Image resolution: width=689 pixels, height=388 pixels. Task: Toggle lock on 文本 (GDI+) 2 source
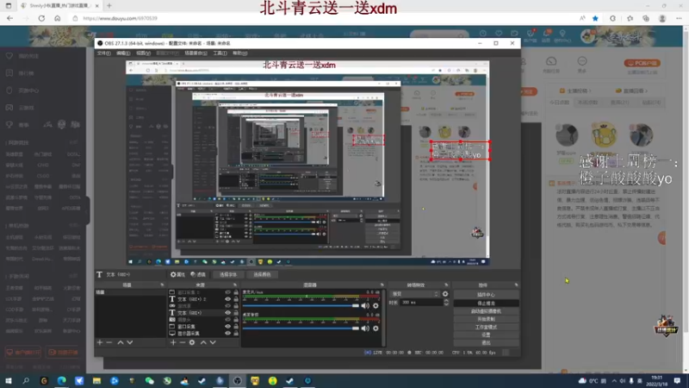tap(236, 299)
